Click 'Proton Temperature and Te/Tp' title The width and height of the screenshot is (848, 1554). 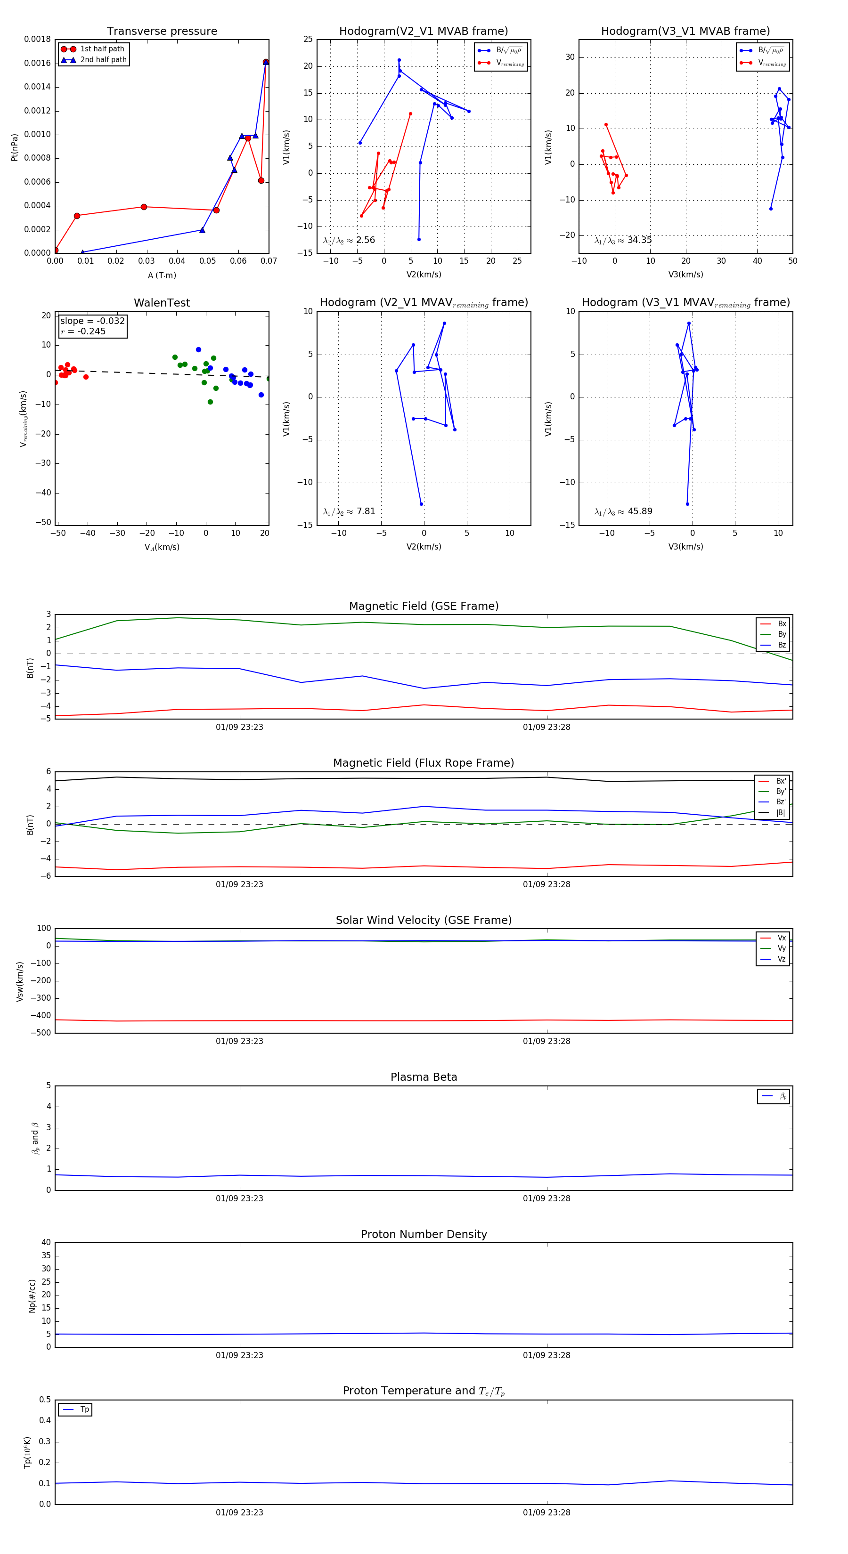point(424,1391)
